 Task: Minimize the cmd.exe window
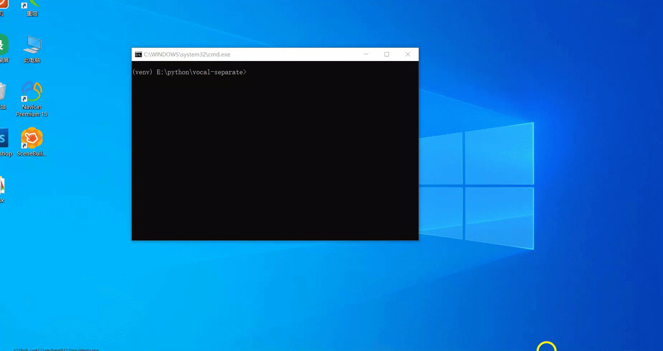click(366, 54)
